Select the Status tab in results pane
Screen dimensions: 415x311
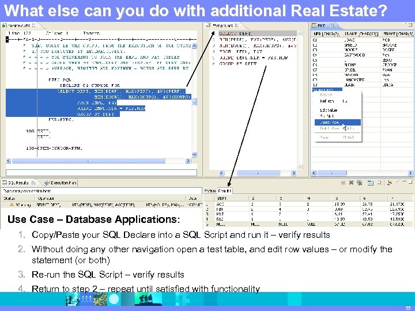tap(210, 191)
